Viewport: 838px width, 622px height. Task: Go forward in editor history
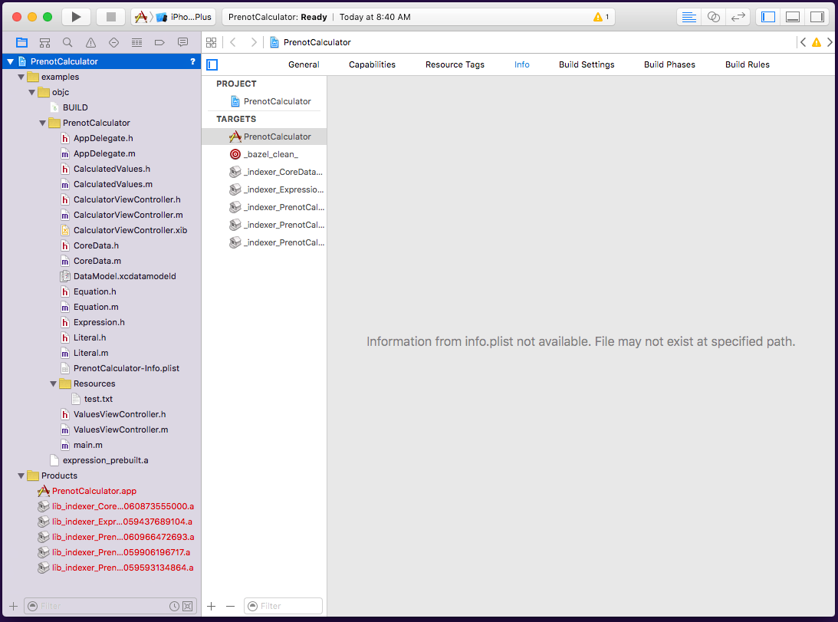pyautogui.click(x=253, y=42)
